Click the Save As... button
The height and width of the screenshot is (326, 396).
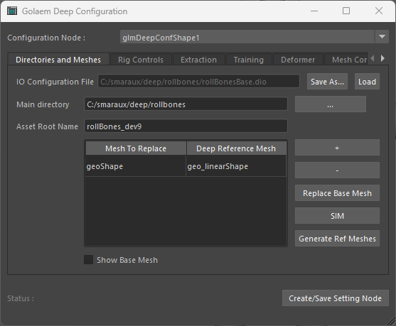click(327, 82)
